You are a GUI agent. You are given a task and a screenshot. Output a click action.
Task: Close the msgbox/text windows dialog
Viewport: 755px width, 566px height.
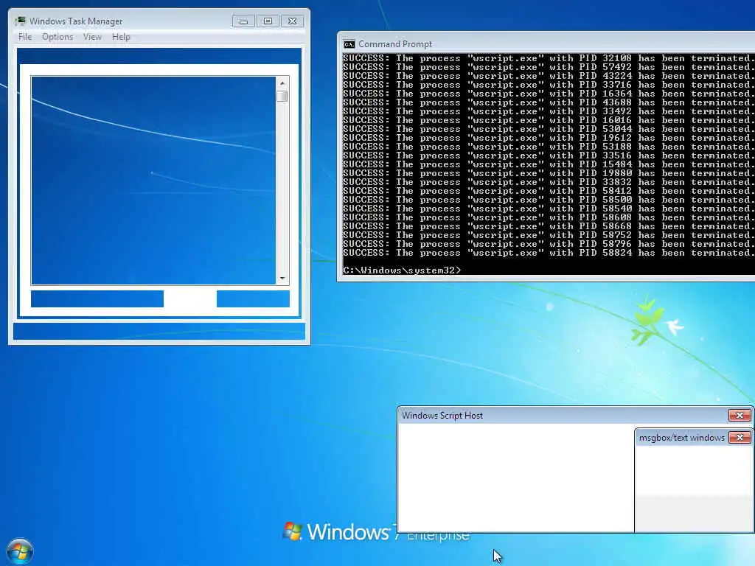point(740,437)
